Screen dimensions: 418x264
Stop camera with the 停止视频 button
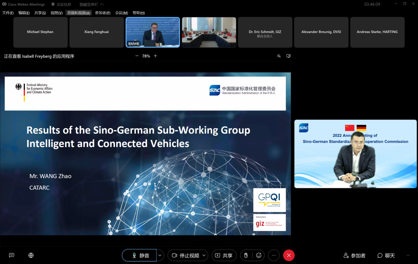[186, 255]
